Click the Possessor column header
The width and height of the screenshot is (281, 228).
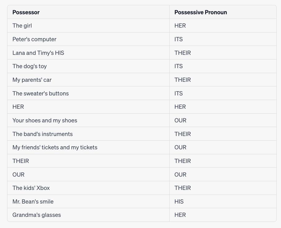[x=26, y=12]
